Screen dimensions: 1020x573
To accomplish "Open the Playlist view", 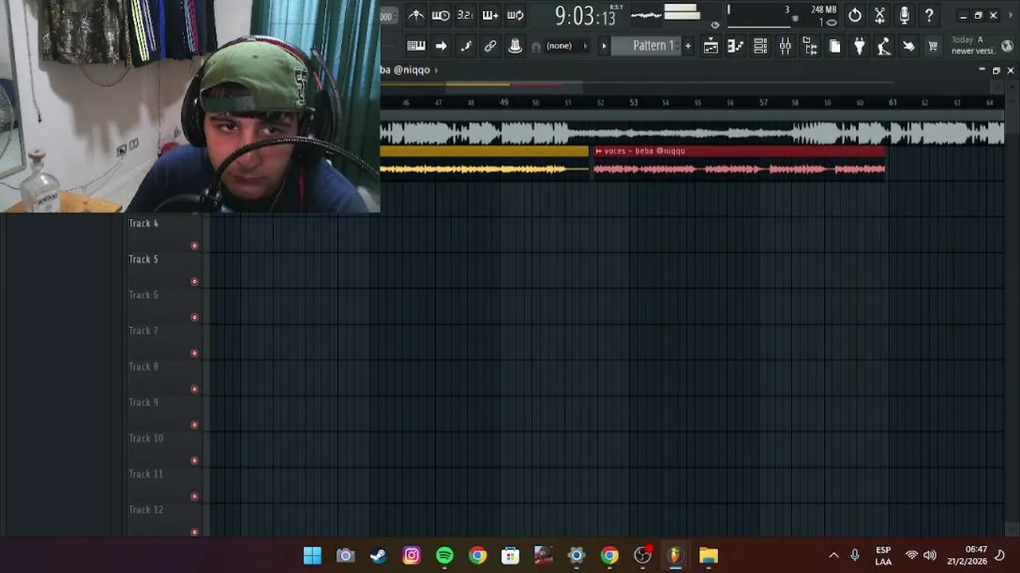I will [x=711, y=46].
